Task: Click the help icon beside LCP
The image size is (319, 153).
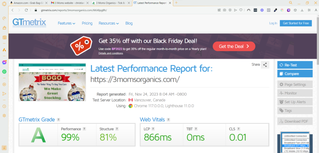Action: [x=153, y=129]
